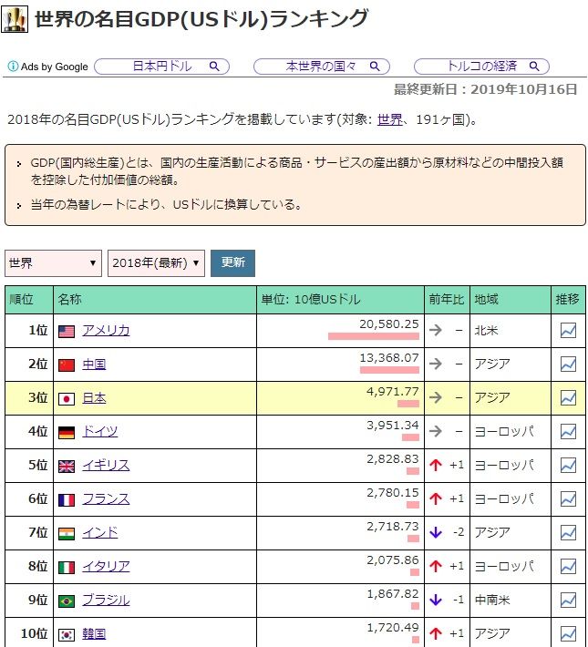Click the トルコの経済 search suggestion

(481, 67)
